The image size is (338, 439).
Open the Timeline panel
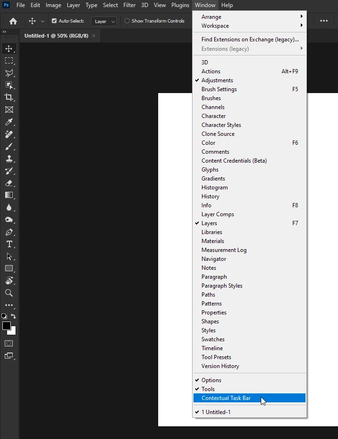(x=249, y=348)
